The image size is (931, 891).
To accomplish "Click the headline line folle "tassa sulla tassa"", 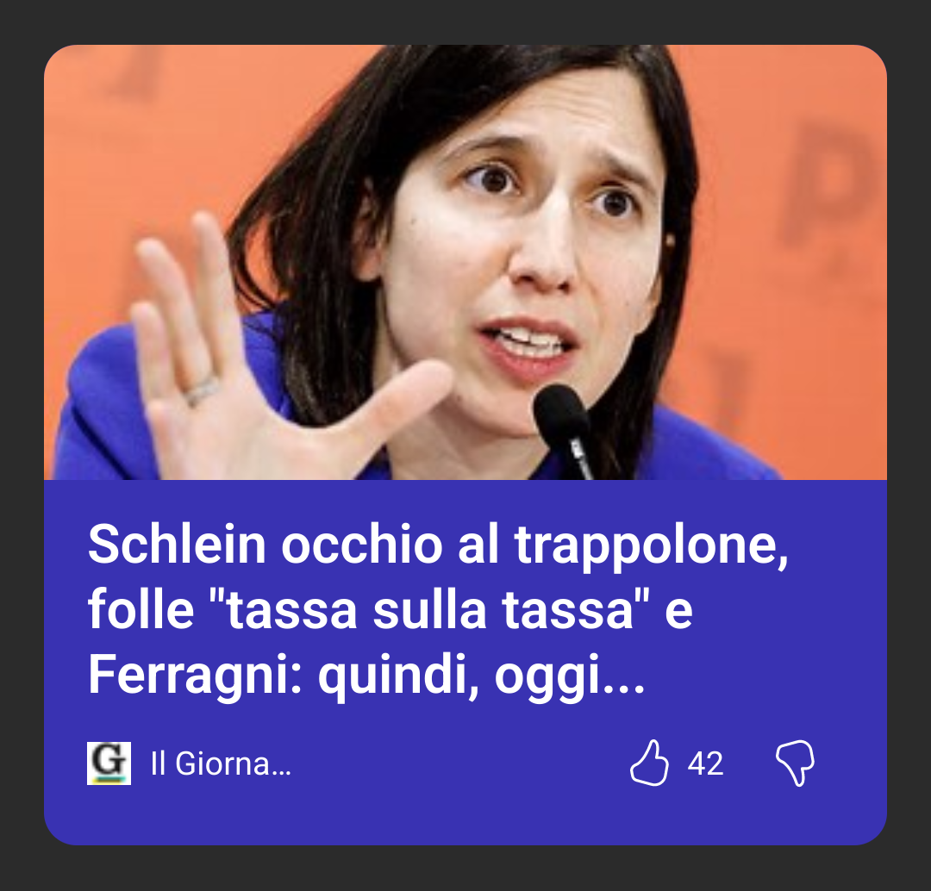I will pos(391,609).
